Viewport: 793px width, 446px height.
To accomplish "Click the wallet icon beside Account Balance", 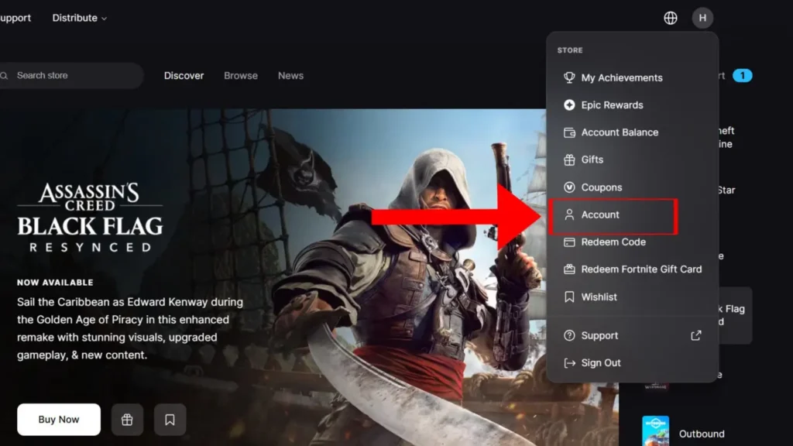I will point(569,132).
